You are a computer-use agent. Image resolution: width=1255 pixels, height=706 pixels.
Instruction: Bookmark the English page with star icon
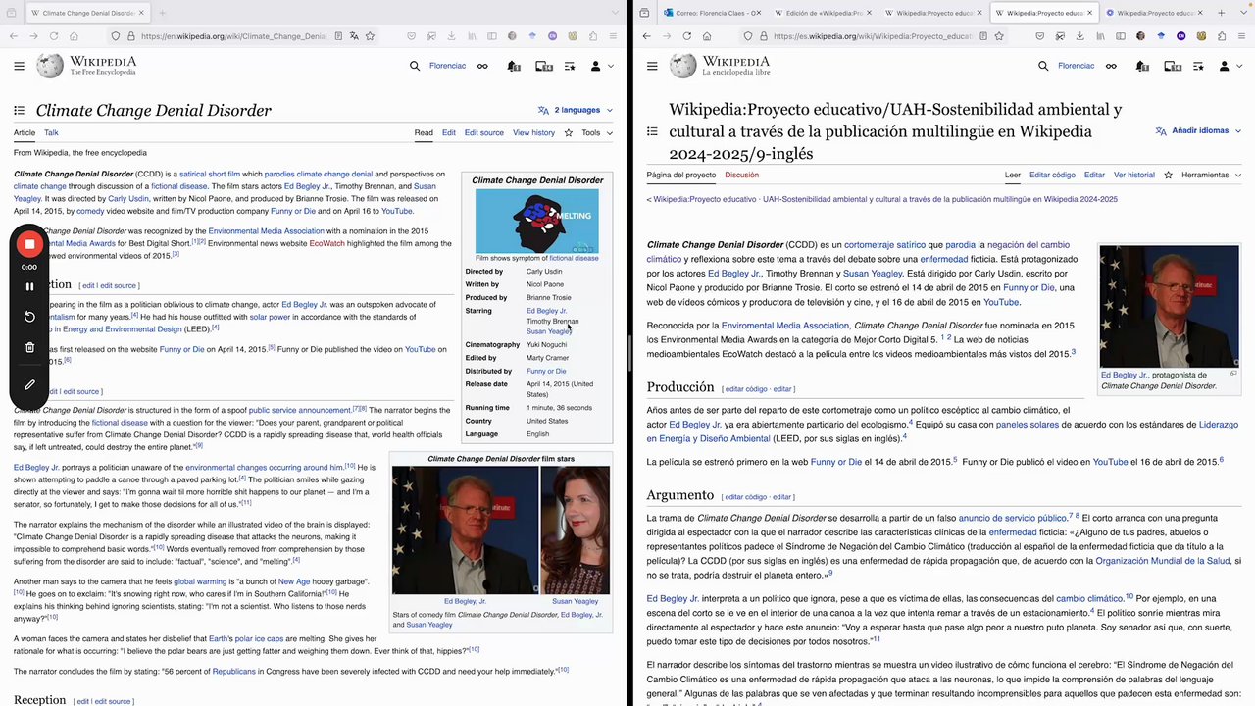[x=370, y=36]
